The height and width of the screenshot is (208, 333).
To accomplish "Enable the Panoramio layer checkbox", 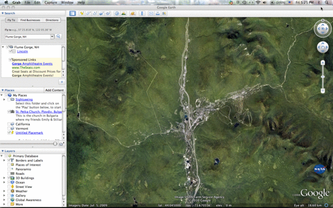I will coord(9,169).
